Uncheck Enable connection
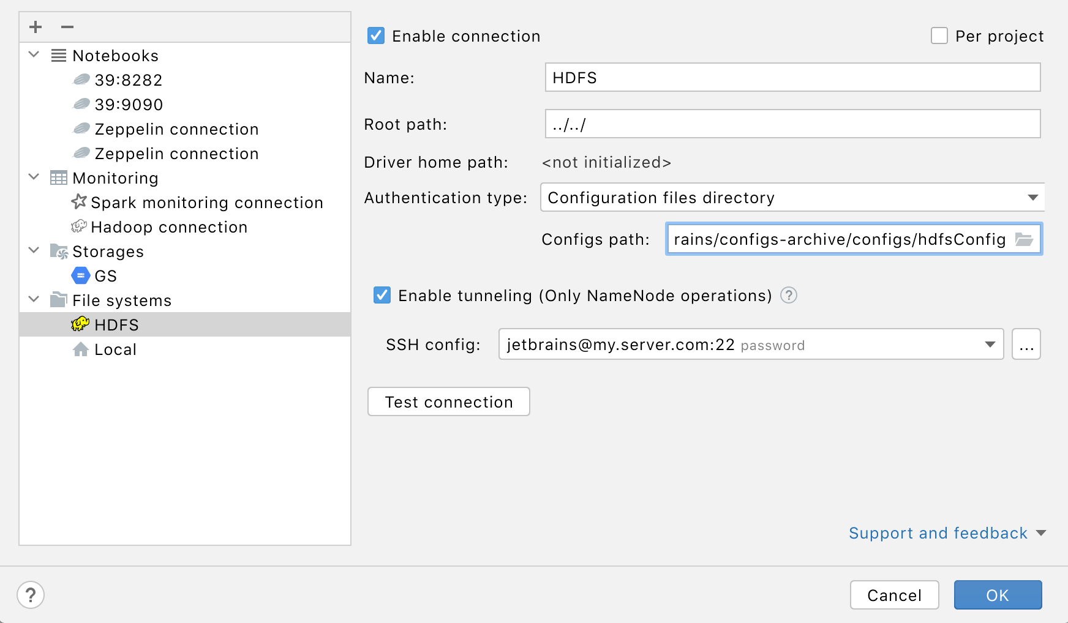Viewport: 1068px width, 623px height. coord(376,36)
